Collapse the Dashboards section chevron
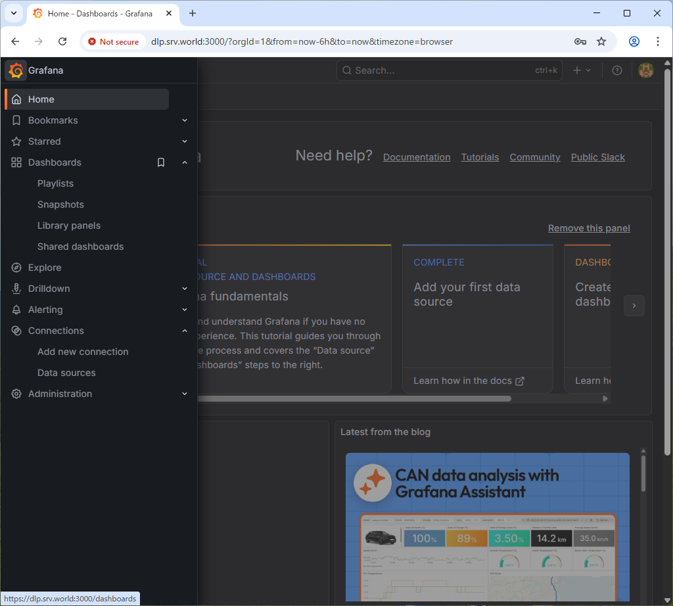Image resolution: width=673 pixels, height=606 pixels. pyautogui.click(x=185, y=162)
